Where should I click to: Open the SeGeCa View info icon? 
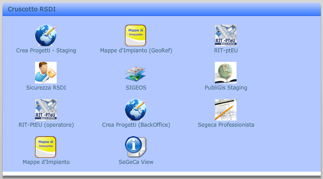pyautogui.click(x=135, y=147)
